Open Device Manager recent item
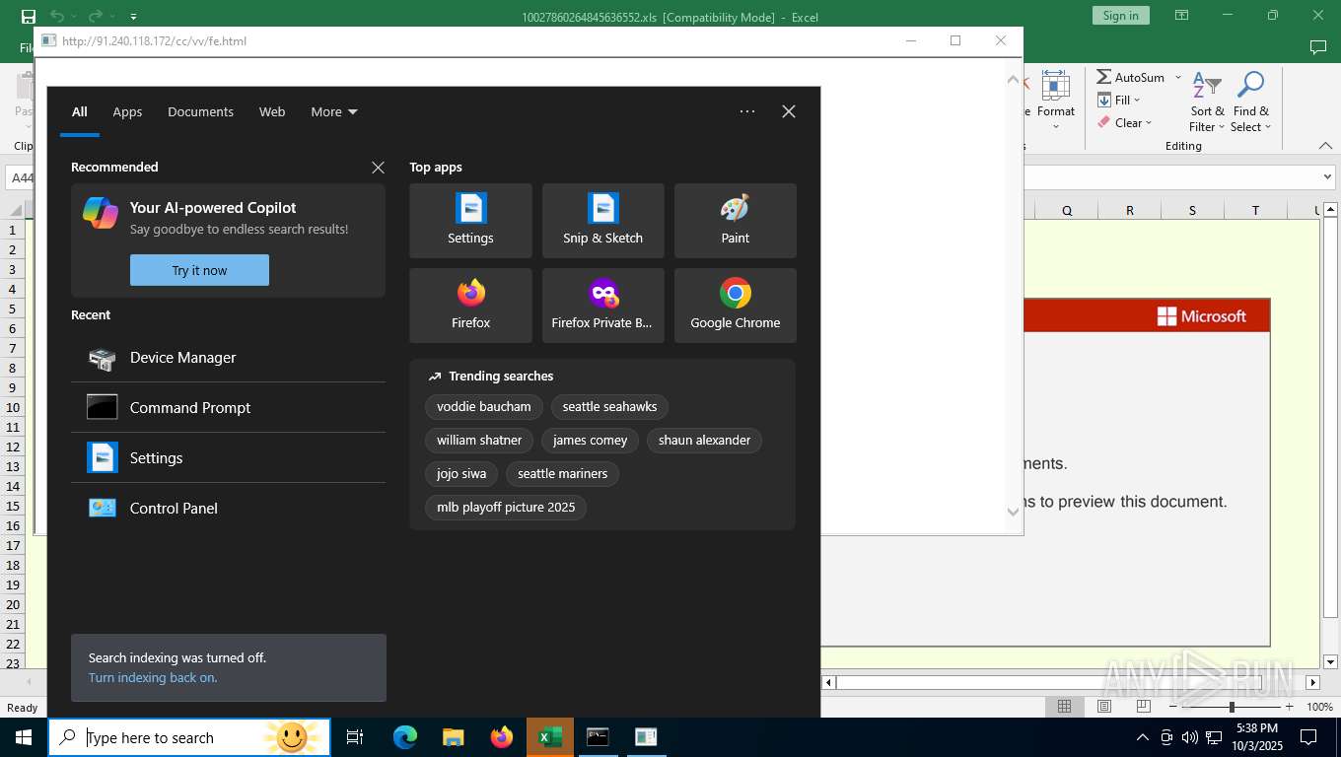 click(x=228, y=358)
